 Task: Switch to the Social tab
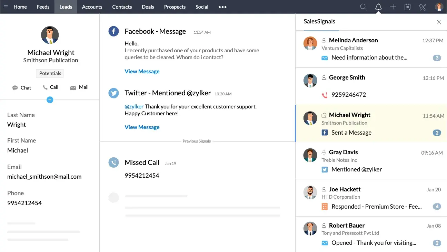pos(202,7)
